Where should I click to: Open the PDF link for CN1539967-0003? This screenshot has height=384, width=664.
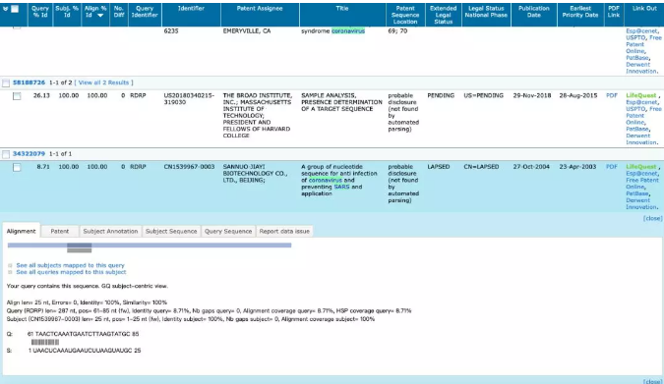pyautogui.click(x=612, y=167)
